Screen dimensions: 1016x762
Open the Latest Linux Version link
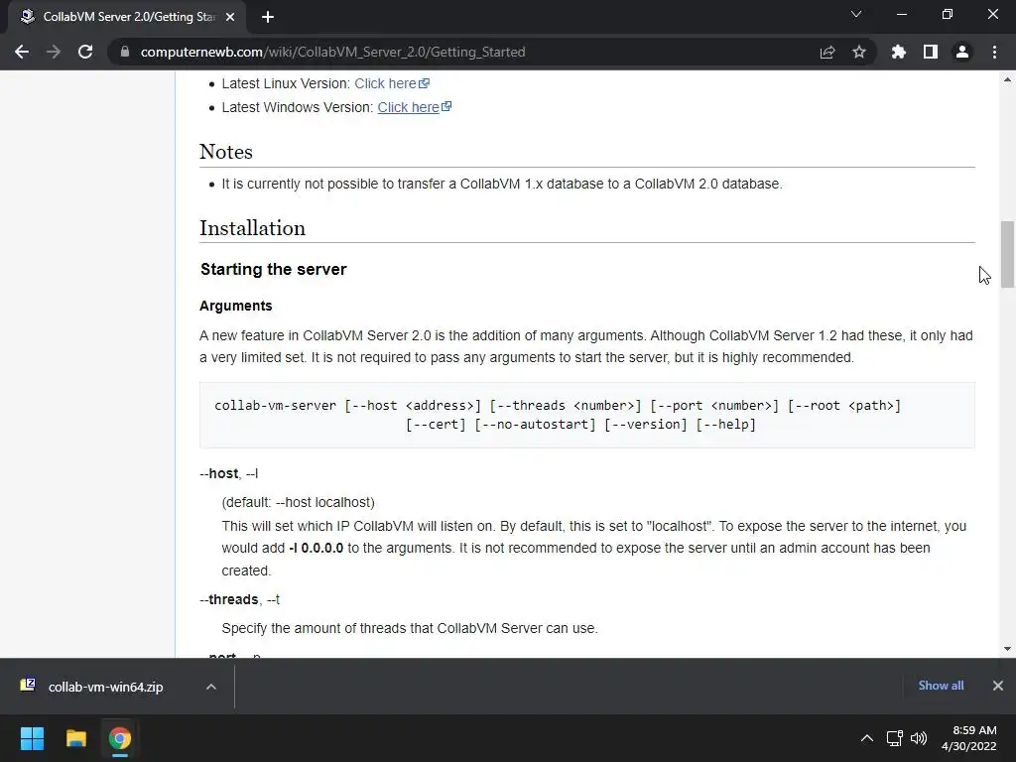click(x=391, y=83)
